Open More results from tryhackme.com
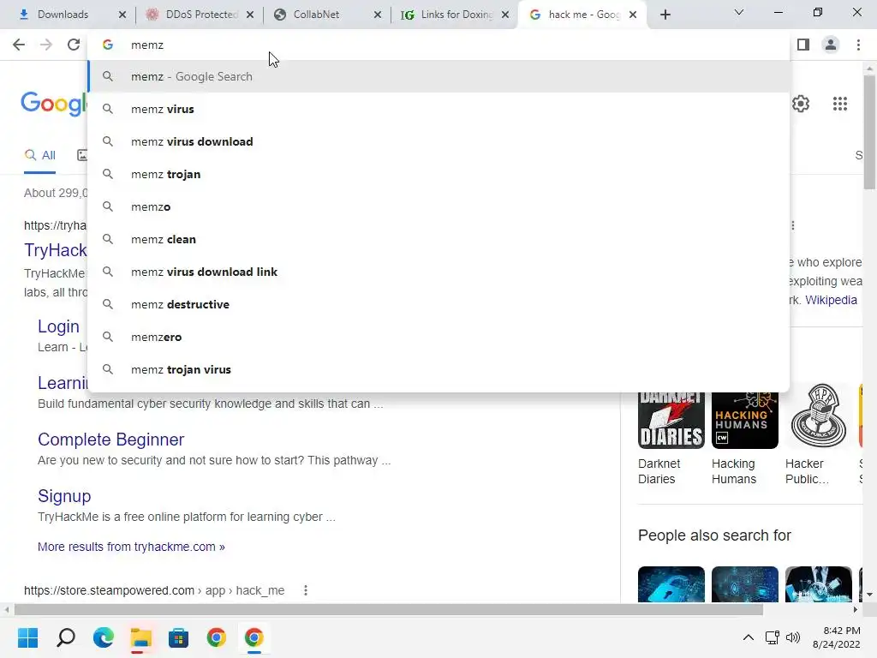This screenshot has height=658, width=877. click(131, 547)
